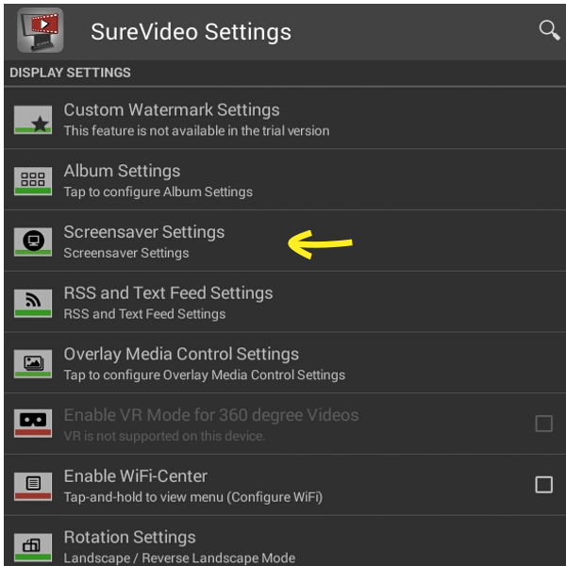Image resolution: width=566 pixels, height=566 pixels.
Task: Open Rotation Settings entry
Action: tap(285, 541)
